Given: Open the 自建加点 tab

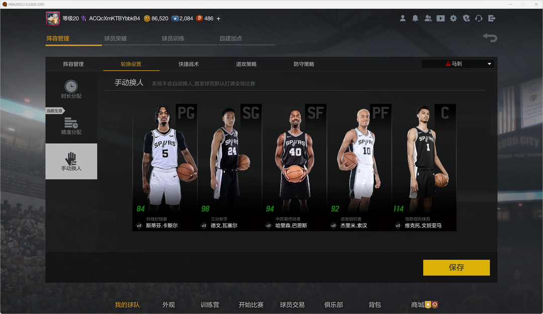Looking at the screenshot, I should click(231, 38).
